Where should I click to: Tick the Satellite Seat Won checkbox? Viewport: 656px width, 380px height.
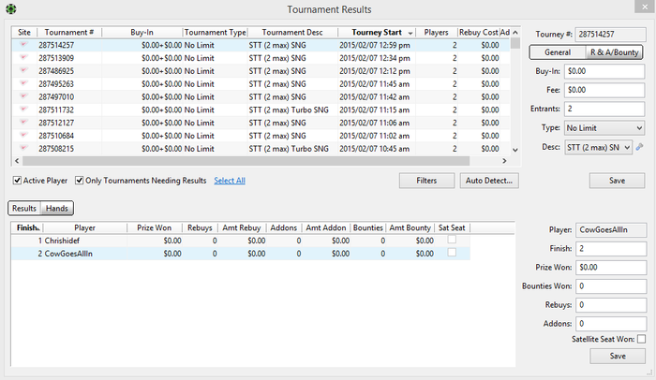(641, 339)
